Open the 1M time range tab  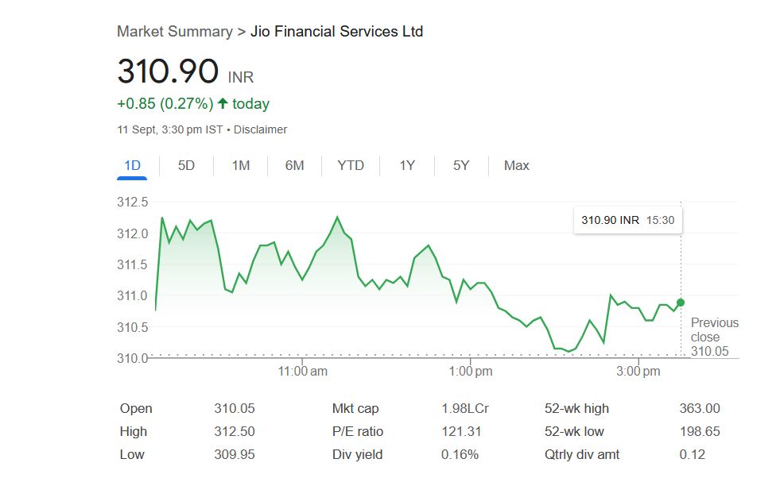(x=240, y=165)
